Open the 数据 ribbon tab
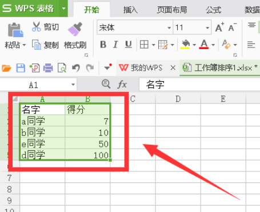260x212 pixels. pyautogui.click(x=253, y=10)
